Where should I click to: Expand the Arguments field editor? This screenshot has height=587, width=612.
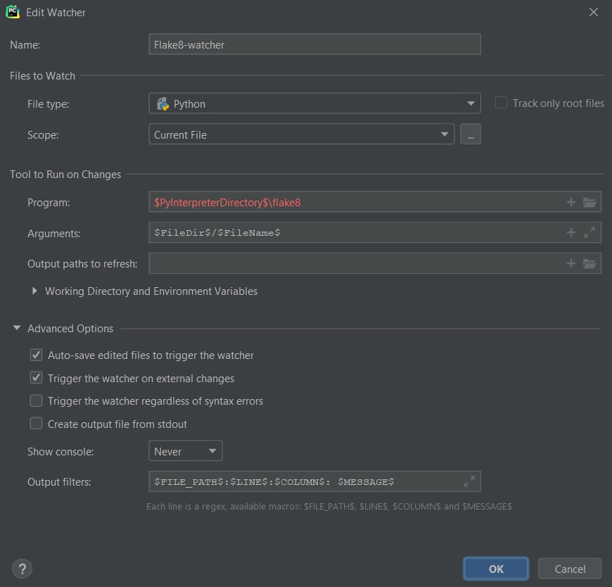coord(589,232)
